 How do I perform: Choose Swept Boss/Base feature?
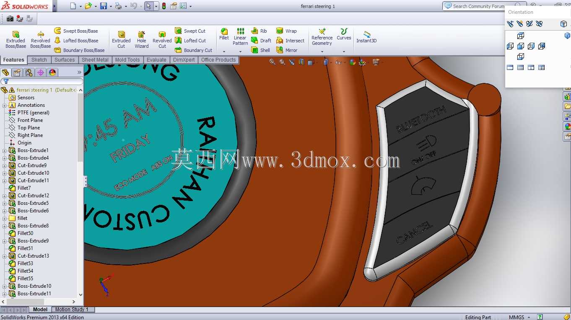tap(76, 31)
